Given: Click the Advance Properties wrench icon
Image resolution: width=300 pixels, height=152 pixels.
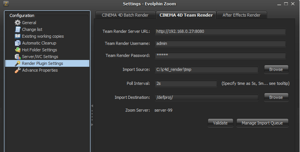Looking at the screenshot, I should 18,70.
